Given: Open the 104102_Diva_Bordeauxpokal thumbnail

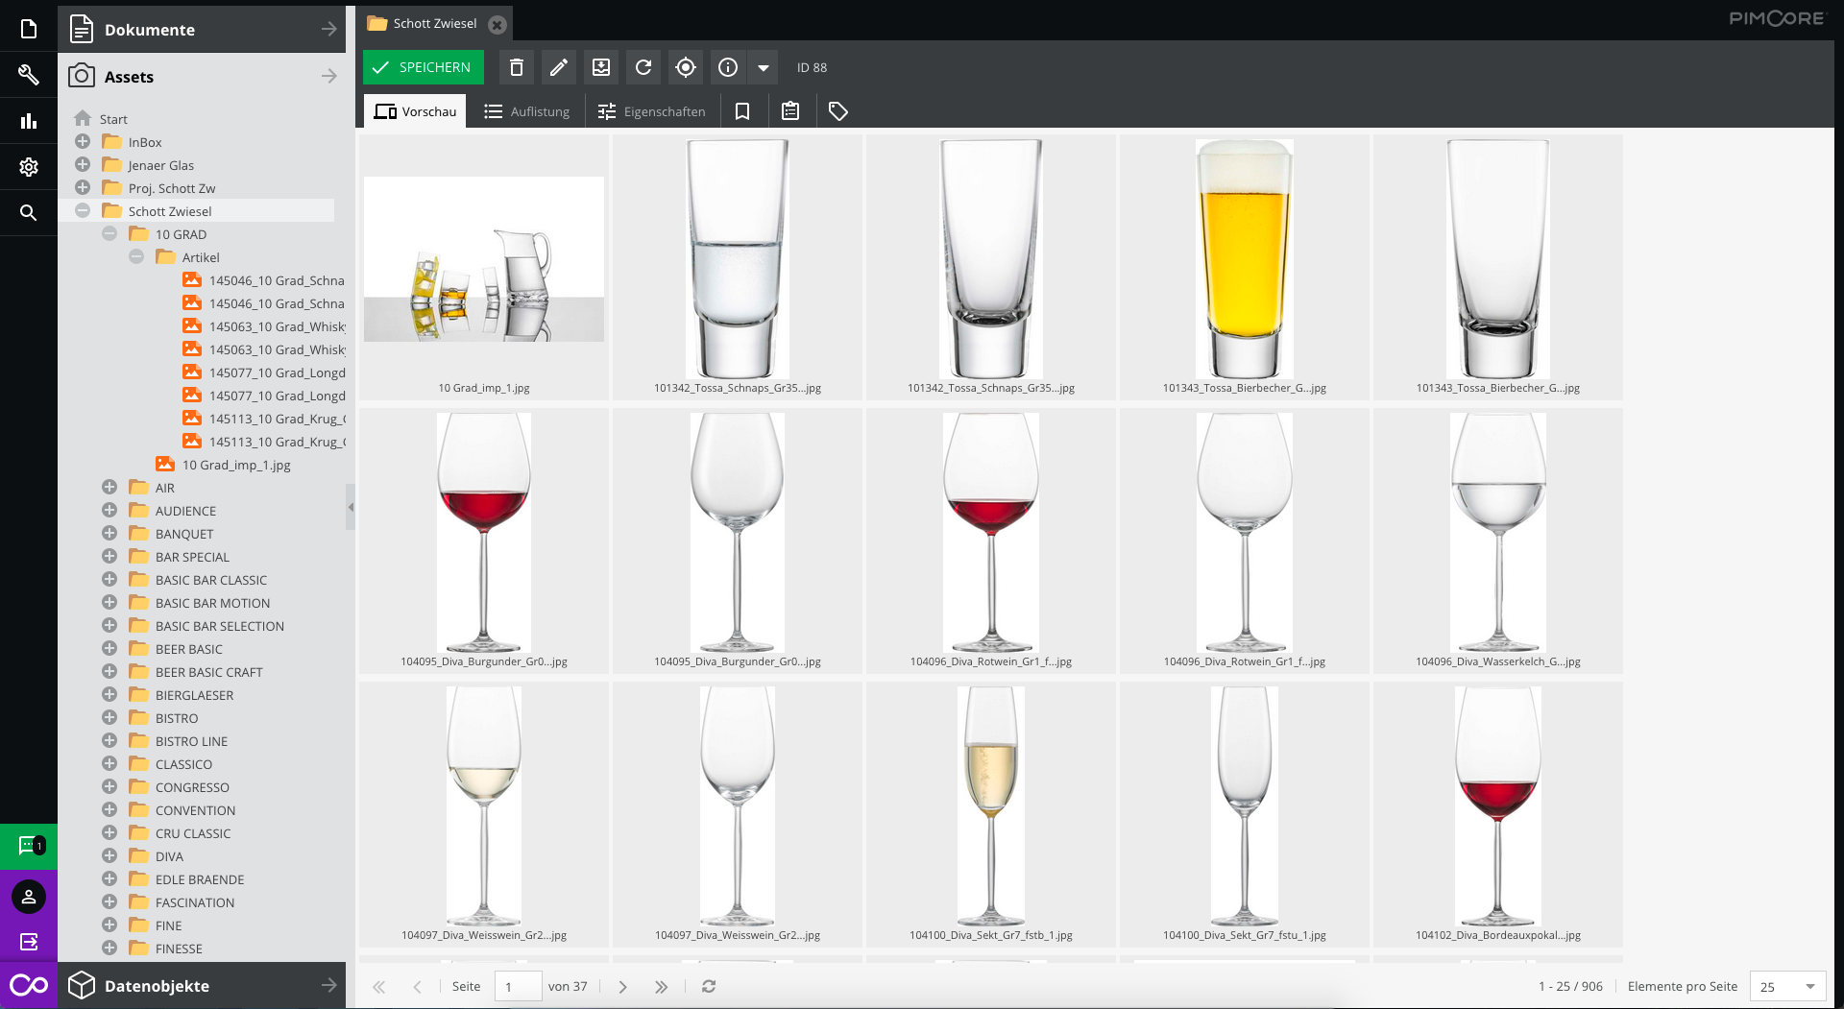Looking at the screenshot, I should pos(1498,815).
